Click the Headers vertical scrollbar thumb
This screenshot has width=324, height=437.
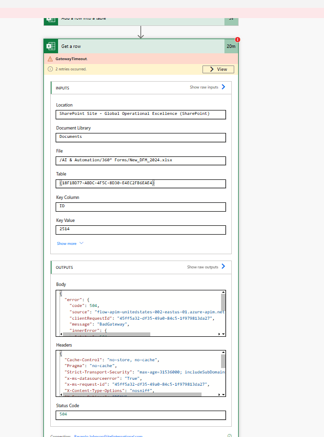pyautogui.click(x=223, y=361)
